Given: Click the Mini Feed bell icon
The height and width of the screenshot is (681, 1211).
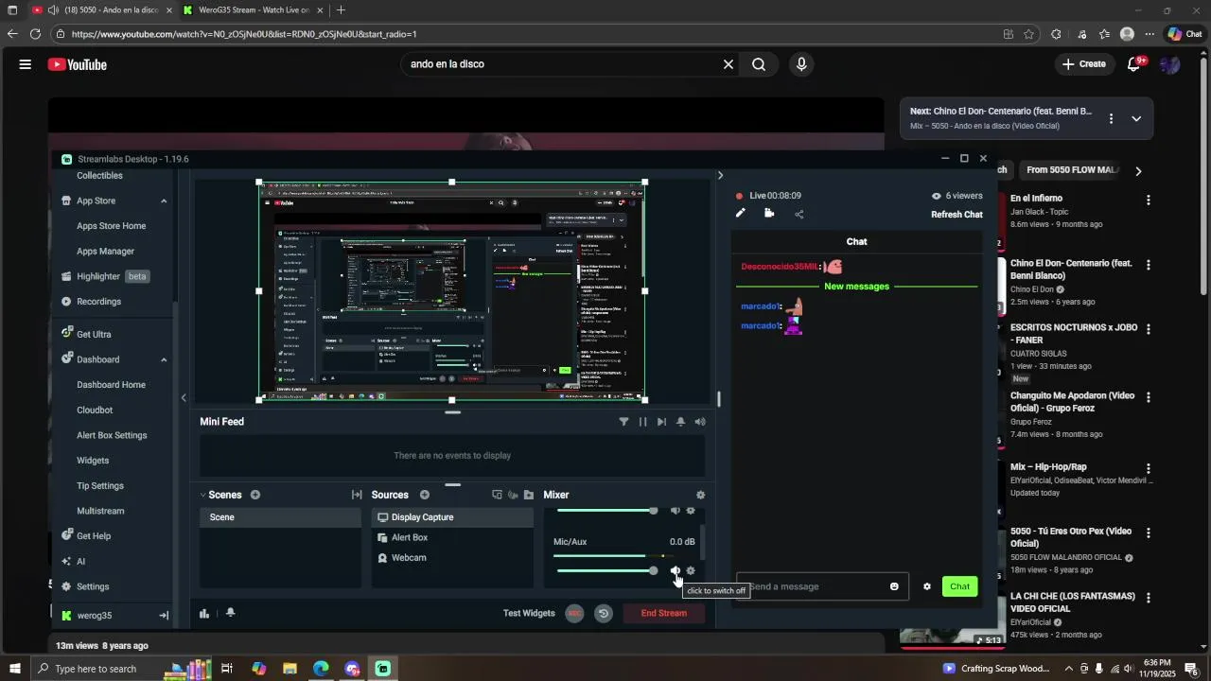Looking at the screenshot, I should coord(680,422).
